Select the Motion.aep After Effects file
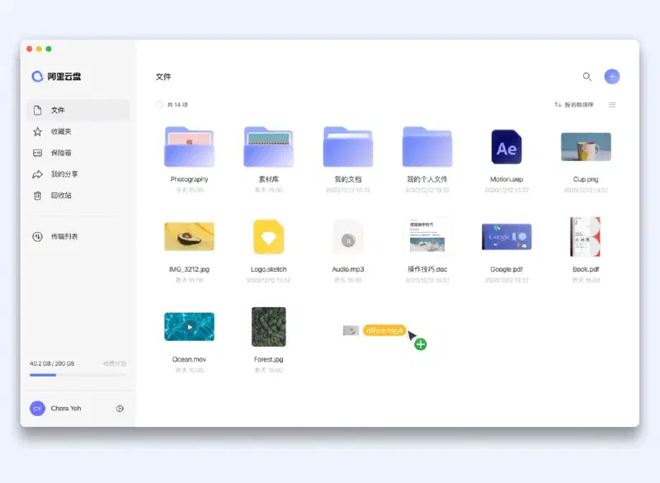This screenshot has width=660, height=483. [507, 146]
